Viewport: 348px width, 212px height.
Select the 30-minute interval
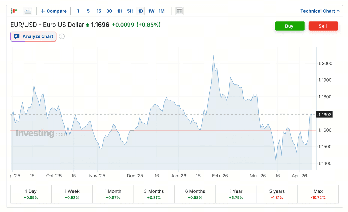[x=109, y=11]
